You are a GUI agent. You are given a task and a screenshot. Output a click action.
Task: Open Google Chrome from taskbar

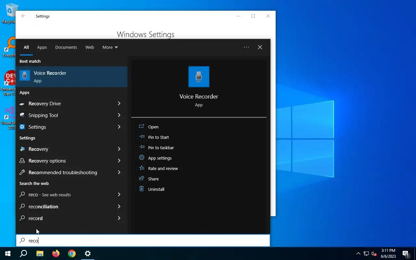72,253
